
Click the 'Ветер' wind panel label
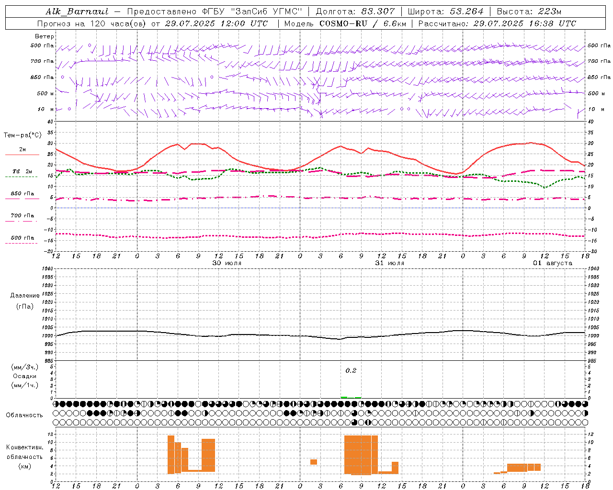(44, 36)
